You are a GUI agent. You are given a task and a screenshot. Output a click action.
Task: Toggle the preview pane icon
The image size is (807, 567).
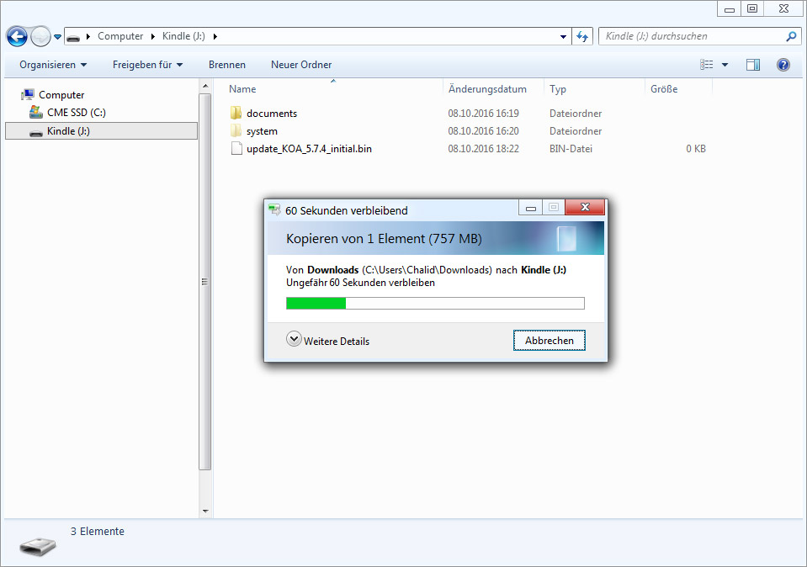[x=753, y=65]
